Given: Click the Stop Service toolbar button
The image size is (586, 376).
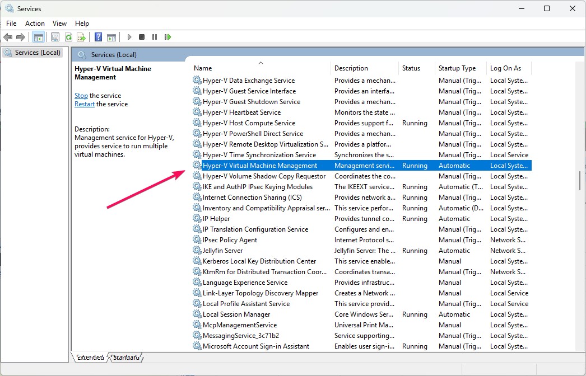Looking at the screenshot, I should (142, 37).
